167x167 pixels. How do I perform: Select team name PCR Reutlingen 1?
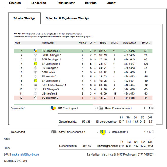tap(51, 59)
